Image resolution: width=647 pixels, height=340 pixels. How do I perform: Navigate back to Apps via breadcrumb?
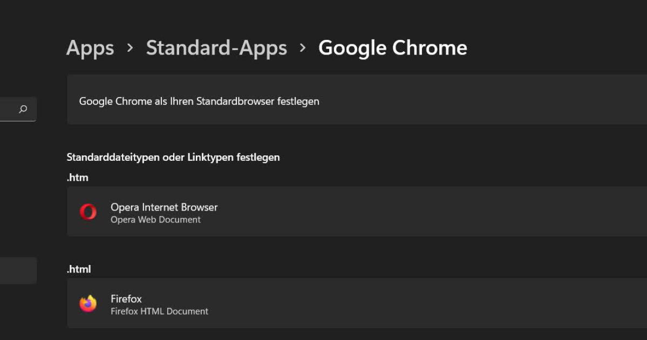(x=90, y=48)
